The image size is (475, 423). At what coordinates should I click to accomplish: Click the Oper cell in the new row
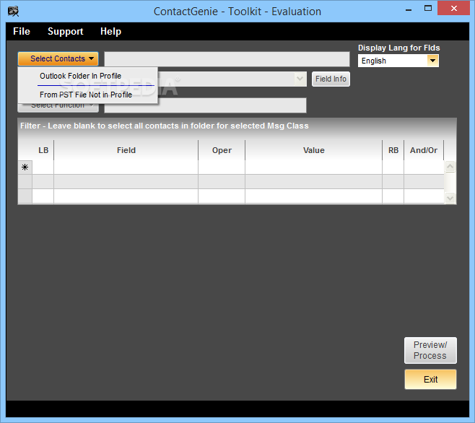click(222, 167)
